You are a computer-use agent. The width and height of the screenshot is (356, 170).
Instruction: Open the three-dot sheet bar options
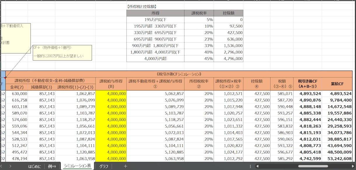[251, 166]
